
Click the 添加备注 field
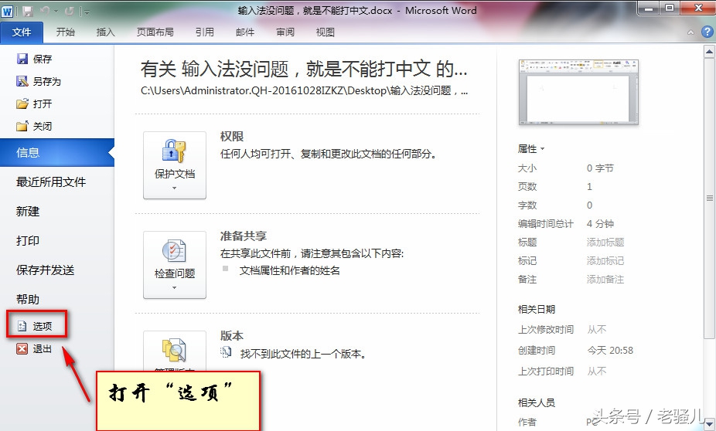coord(605,280)
